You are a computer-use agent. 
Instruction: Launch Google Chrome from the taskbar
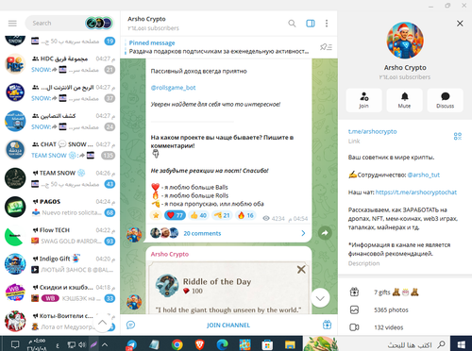click(x=177, y=344)
